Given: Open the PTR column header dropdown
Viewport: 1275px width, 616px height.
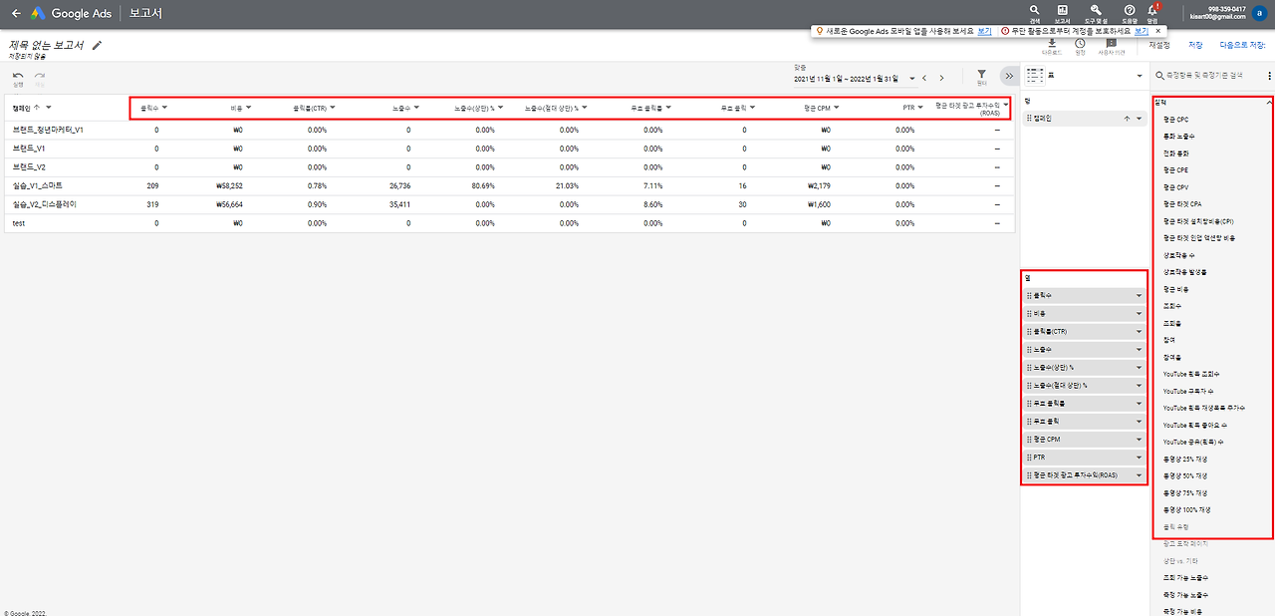Looking at the screenshot, I should click(920, 107).
